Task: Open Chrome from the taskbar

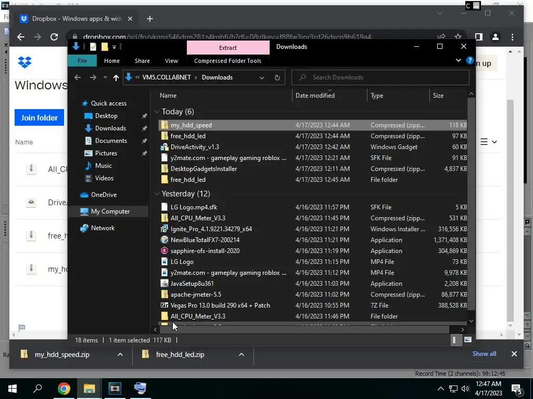Action: (64, 389)
